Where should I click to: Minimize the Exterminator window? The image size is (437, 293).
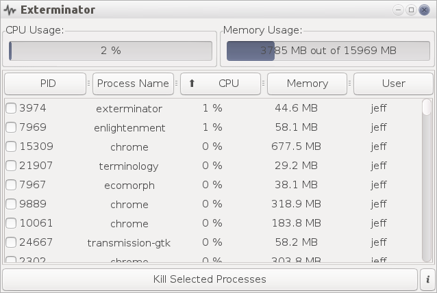click(x=398, y=10)
